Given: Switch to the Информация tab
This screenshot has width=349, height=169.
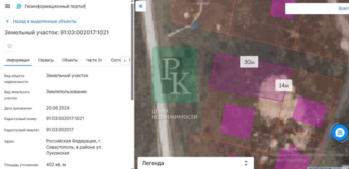Looking at the screenshot, I should click(x=18, y=60).
